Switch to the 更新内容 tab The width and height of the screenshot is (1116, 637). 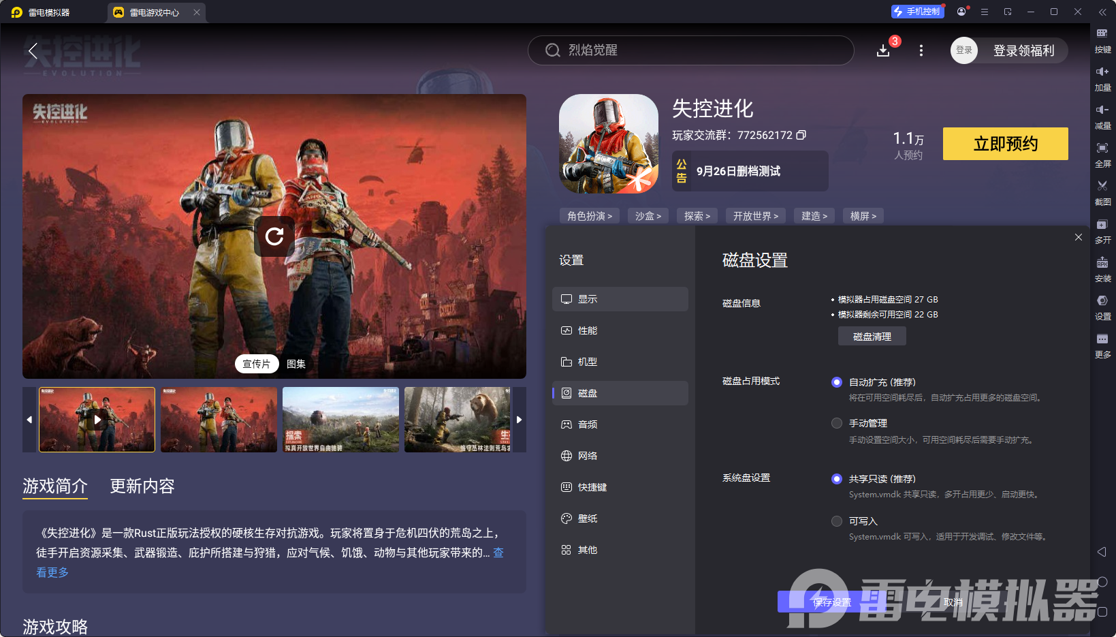(x=142, y=486)
